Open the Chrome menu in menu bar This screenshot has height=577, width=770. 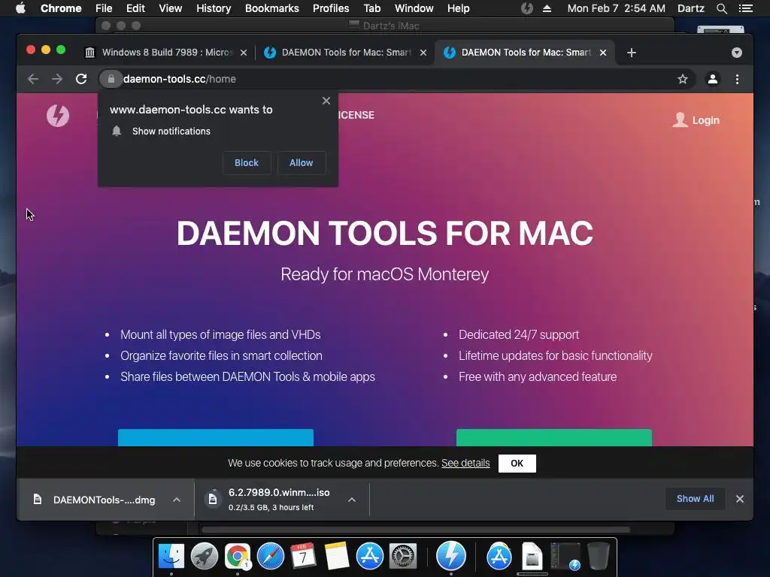click(x=61, y=8)
